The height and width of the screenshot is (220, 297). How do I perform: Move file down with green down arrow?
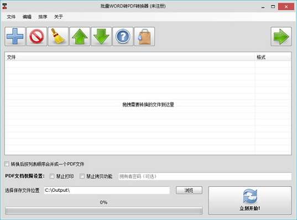tap(101, 36)
